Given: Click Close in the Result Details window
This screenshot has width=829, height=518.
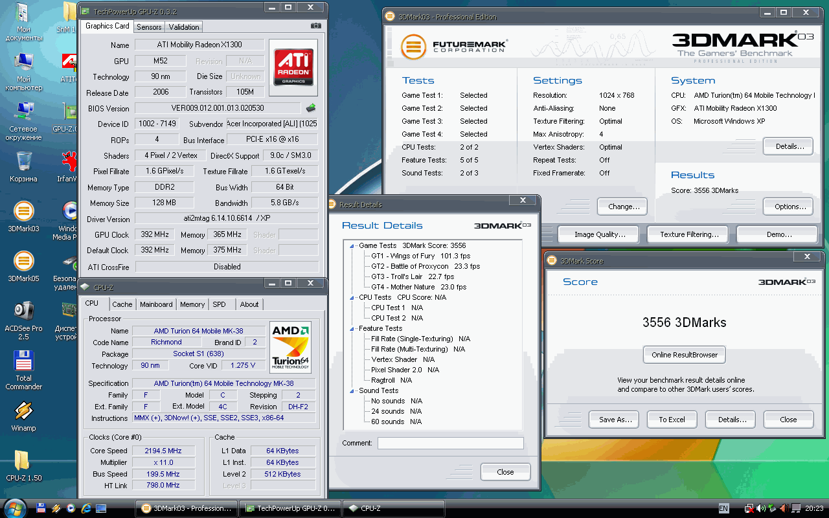Looking at the screenshot, I should (505, 472).
